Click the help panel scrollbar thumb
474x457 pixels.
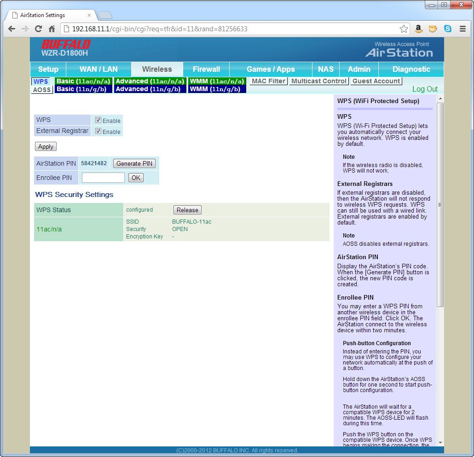(x=440, y=205)
